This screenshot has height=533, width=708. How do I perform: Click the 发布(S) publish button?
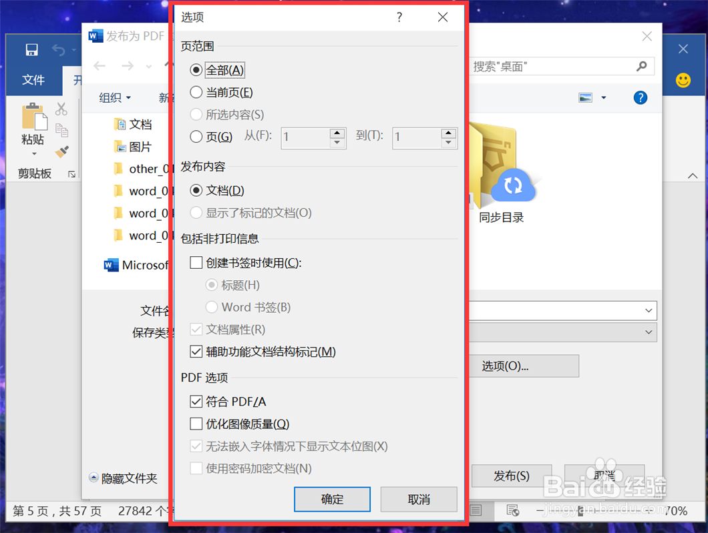pyautogui.click(x=512, y=476)
